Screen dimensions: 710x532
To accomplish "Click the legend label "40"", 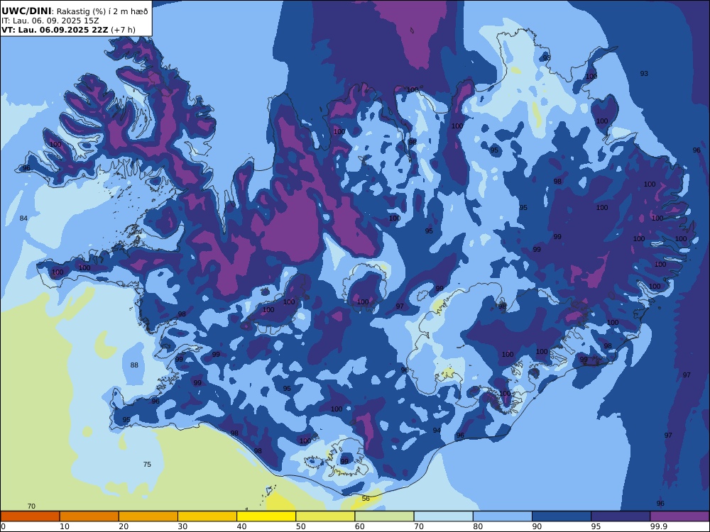I will (x=242, y=526).
